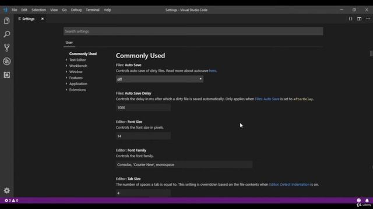
Task: Open the feedback smiley in status bar
Action: (x=359, y=200)
